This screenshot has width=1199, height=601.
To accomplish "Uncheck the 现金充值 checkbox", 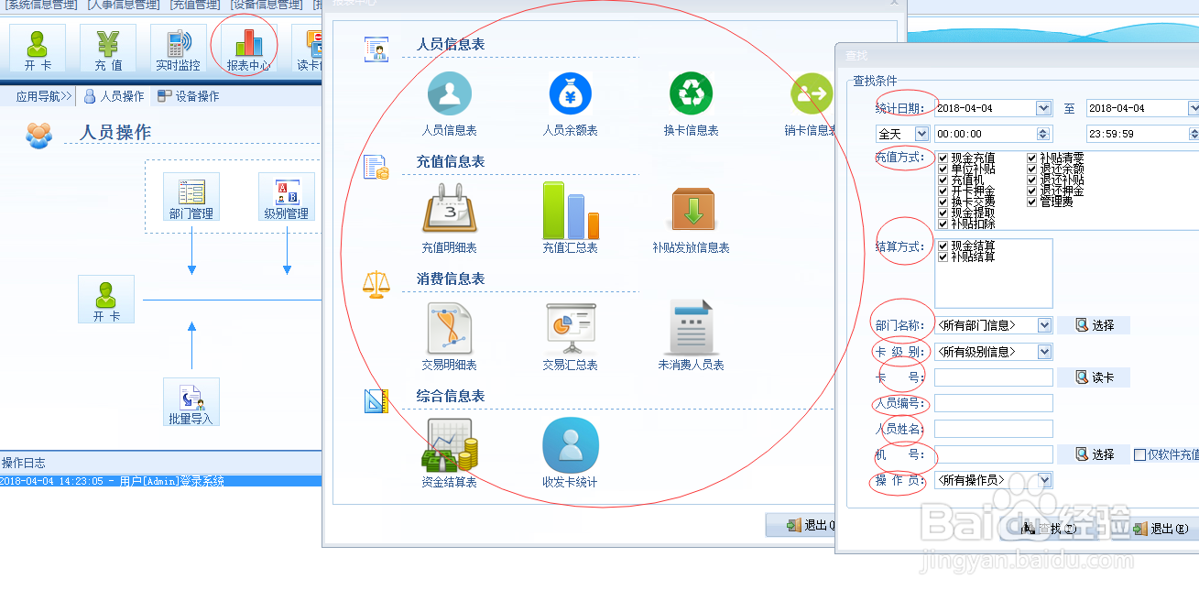I will [943, 158].
